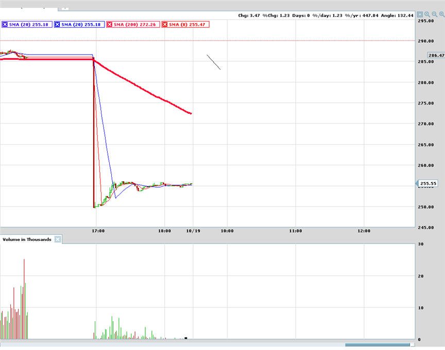445x350 pixels.
Task: Zoom out with the minus magnifier icon
Action: 435,14
